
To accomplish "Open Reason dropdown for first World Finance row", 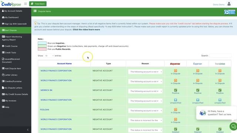I will 146,72.
